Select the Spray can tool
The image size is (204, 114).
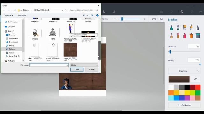pyautogui.click(x=191, y=35)
